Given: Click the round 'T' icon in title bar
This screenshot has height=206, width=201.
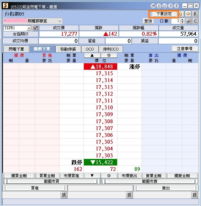Looking at the screenshot, I should [x=176, y=6].
